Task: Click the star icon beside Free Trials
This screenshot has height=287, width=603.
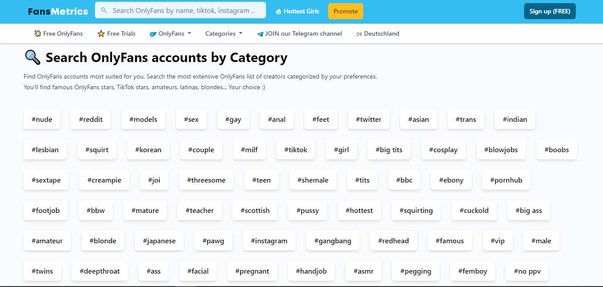Action: 101,33
